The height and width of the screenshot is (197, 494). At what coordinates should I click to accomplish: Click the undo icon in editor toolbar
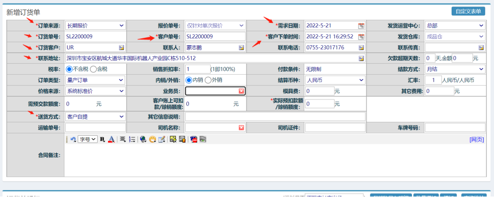73,139
